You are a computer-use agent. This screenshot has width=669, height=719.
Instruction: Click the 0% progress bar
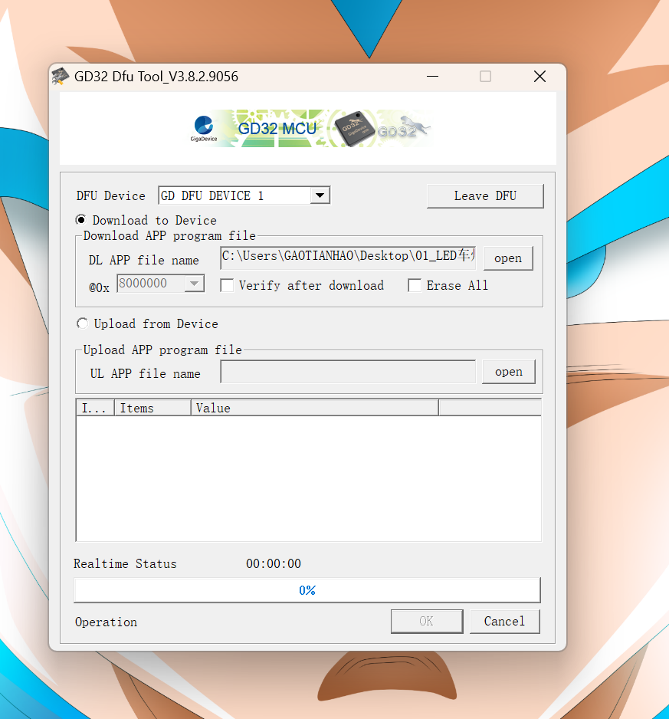tap(307, 590)
